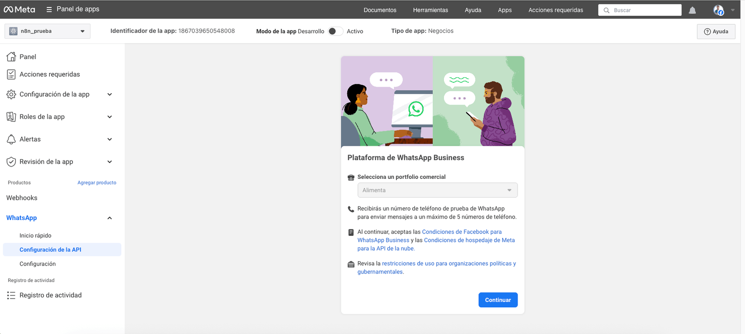Screen dimensions: 745x334
Task: Open Condiciones de hospedaje de Meta link
Action: [436, 244]
